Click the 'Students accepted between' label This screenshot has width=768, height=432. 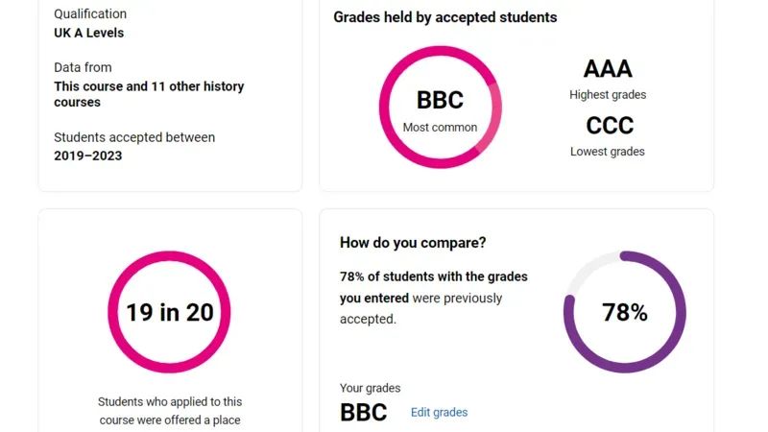[134, 137]
